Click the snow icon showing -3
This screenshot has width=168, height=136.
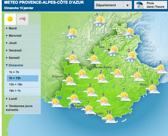pyautogui.click(x=127, y=34)
